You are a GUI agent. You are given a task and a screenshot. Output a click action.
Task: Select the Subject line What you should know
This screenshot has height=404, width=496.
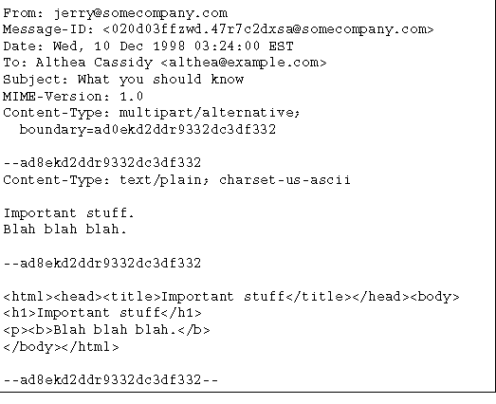[x=123, y=80]
